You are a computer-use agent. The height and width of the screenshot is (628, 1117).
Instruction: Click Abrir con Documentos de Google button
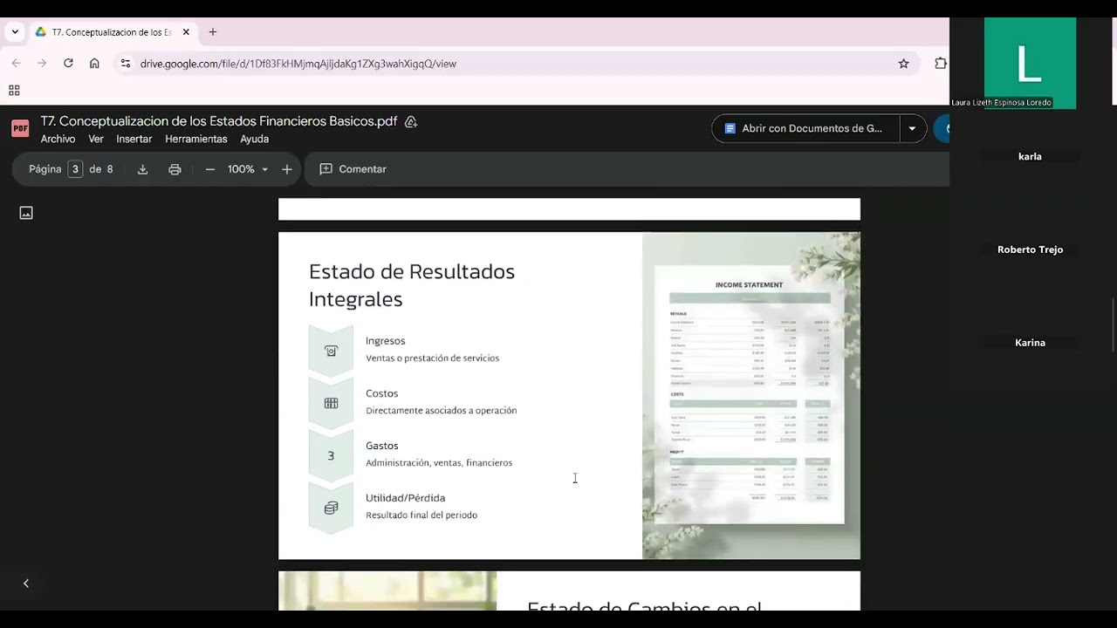pos(805,128)
